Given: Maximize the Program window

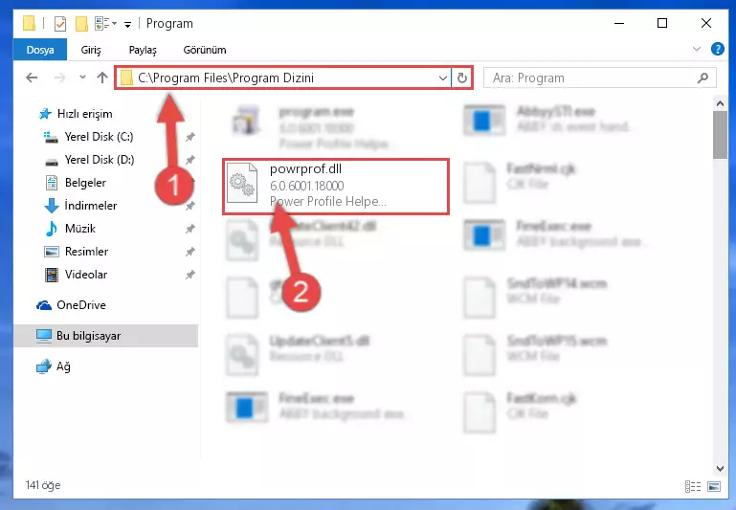Looking at the screenshot, I should 662,23.
